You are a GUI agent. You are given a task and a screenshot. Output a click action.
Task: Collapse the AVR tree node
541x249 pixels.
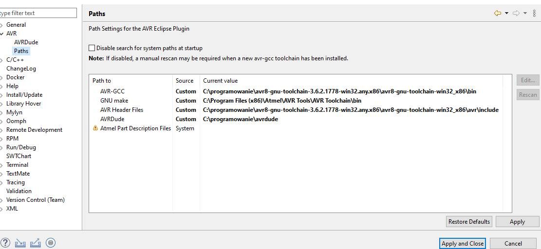pos(1,34)
